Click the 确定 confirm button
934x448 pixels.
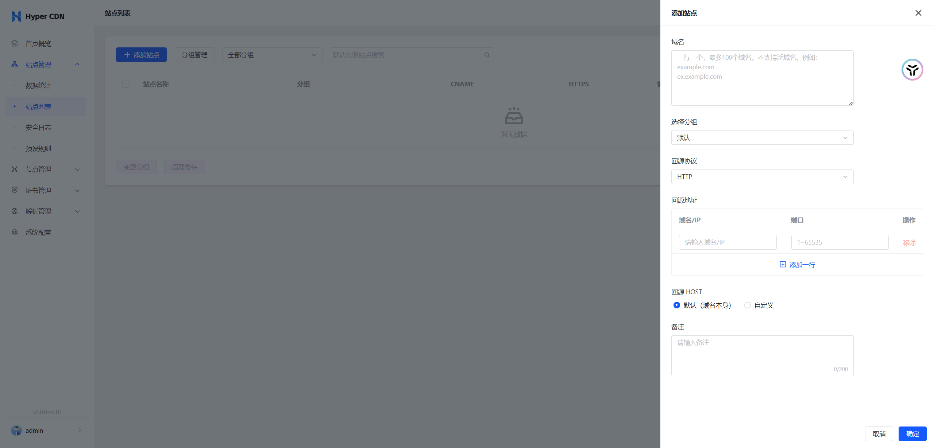pyautogui.click(x=912, y=434)
